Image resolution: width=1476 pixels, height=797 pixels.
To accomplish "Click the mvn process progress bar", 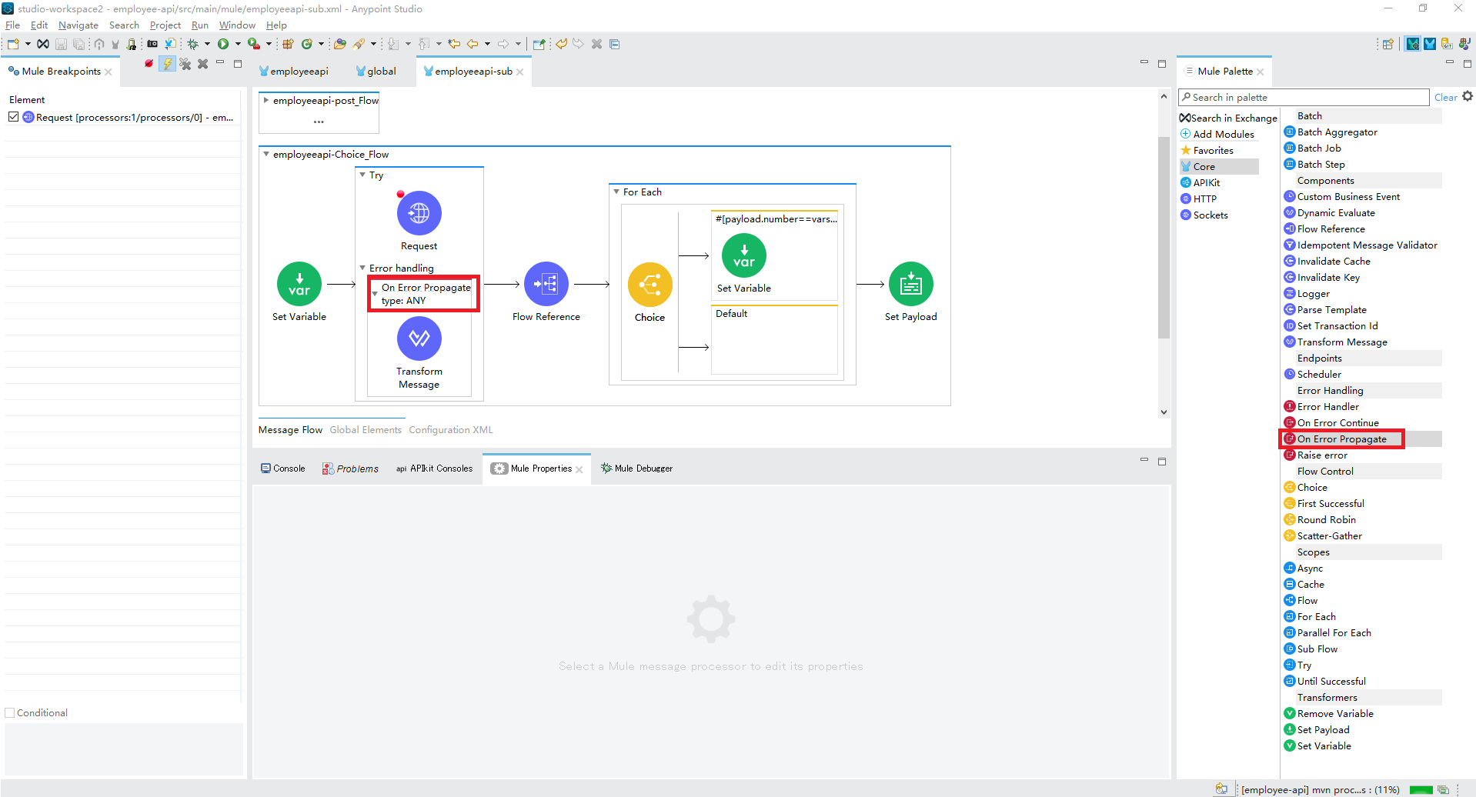I will [1421, 790].
